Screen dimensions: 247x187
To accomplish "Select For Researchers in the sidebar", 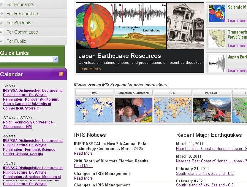I will pos(23,14).
